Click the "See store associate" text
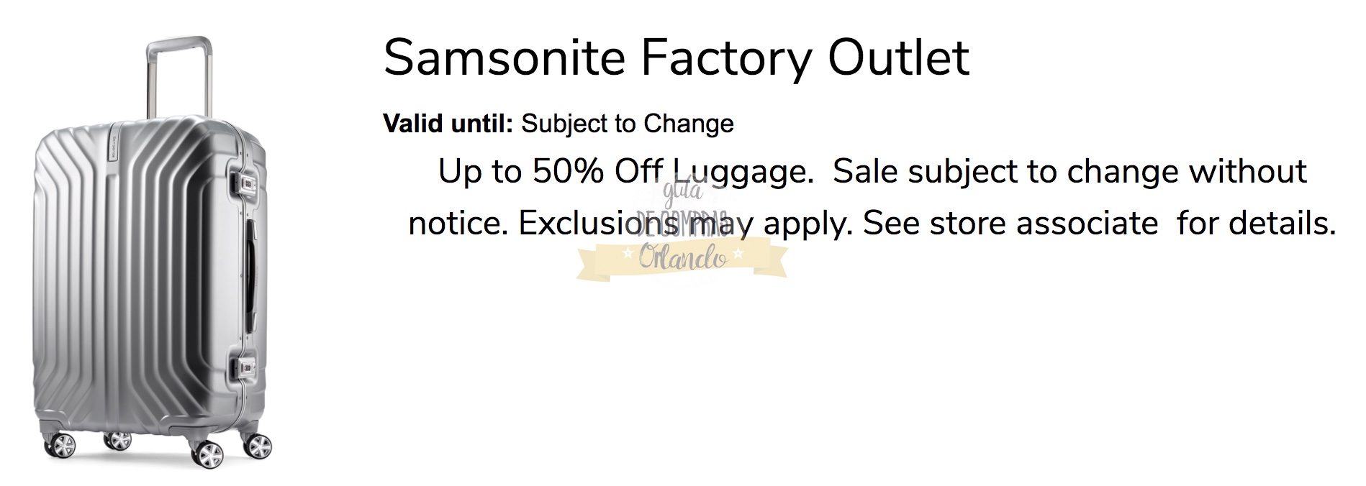 1010,224
